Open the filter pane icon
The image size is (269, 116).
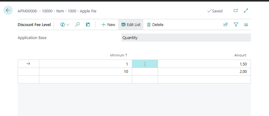[x=236, y=25]
